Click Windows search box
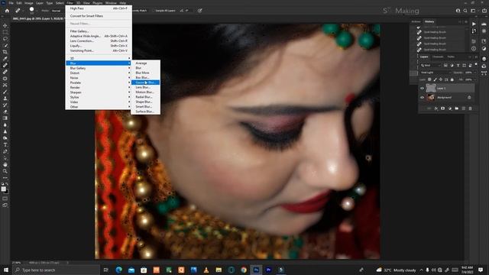 (x=56, y=270)
